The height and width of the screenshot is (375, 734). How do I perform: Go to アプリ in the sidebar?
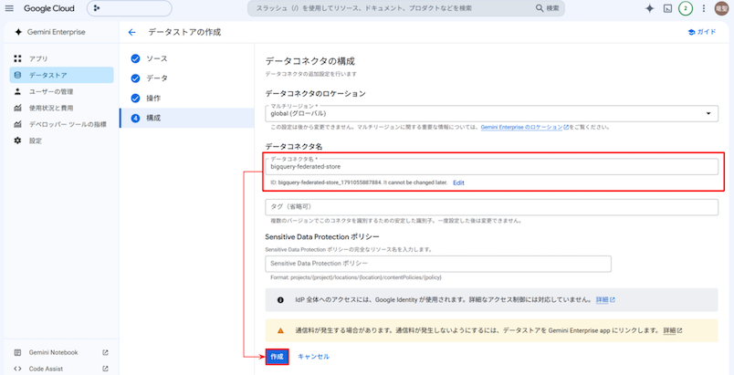click(61, 59)
